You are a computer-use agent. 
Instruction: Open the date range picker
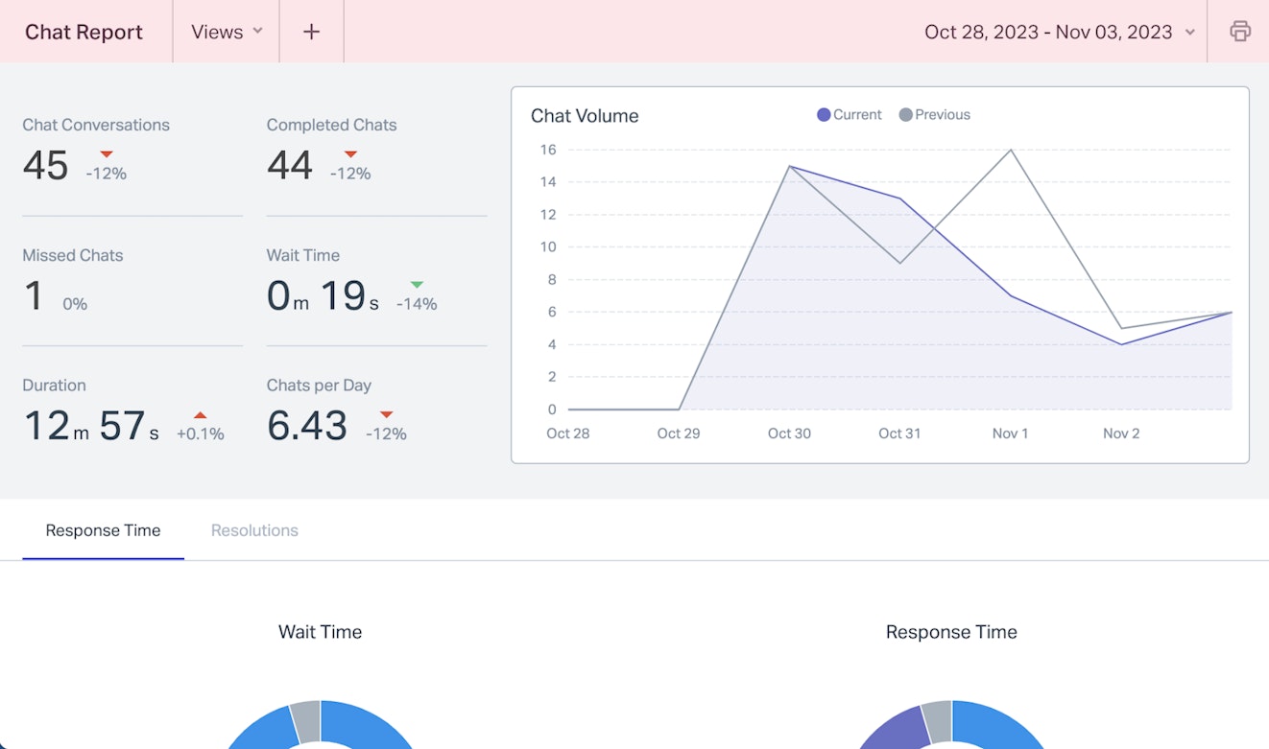point(1048,32)
